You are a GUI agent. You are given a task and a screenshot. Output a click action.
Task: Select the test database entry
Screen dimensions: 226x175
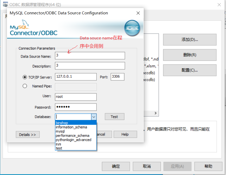tap(58, 148)
